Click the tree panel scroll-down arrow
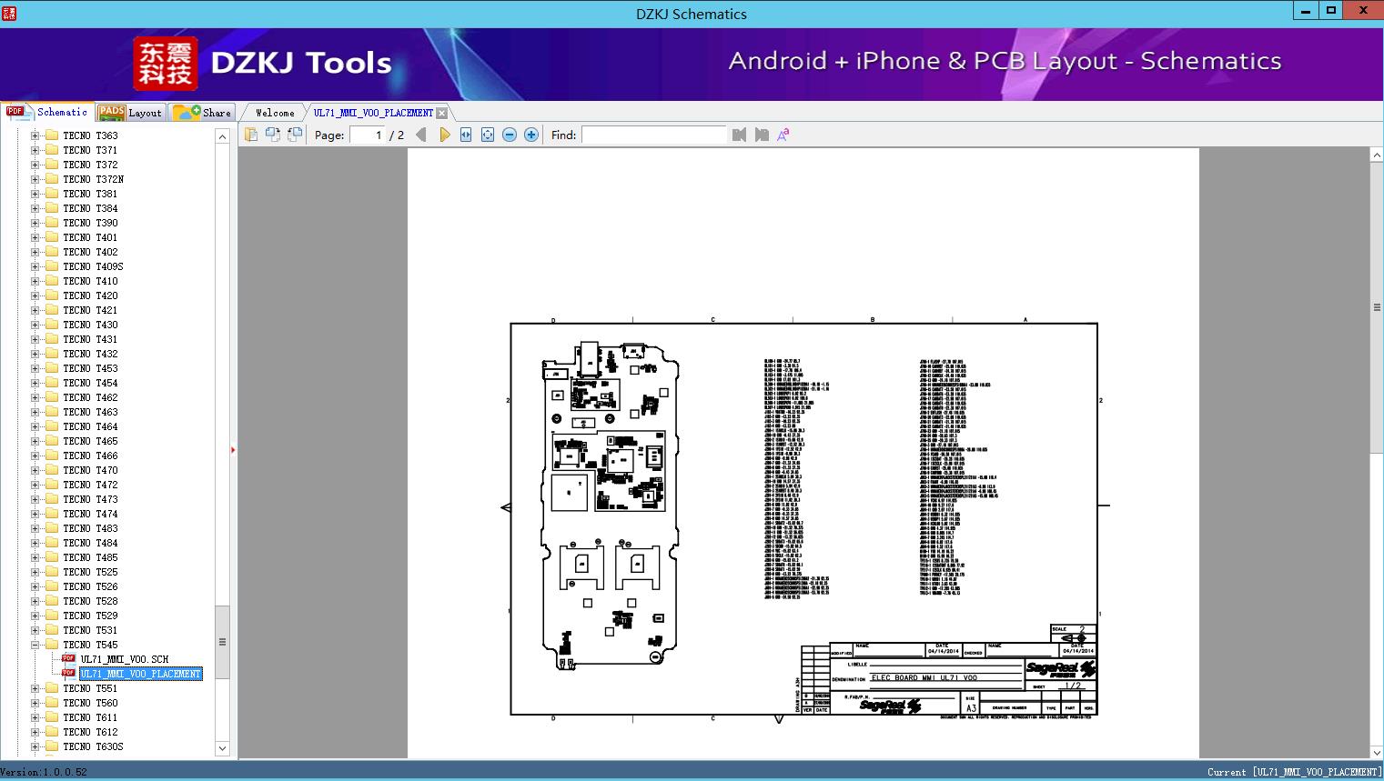Screen dimensions: 1384x781 coord(222,748)
